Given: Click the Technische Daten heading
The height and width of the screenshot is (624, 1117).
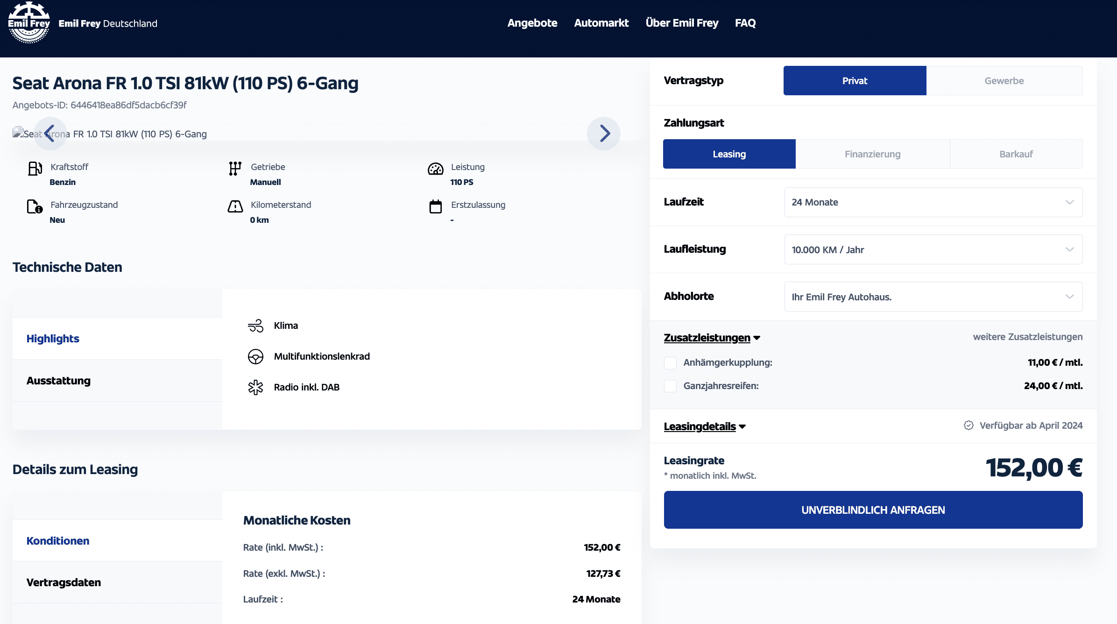Looking at the screenshot, I should pyautogui.click(x=67, y=267).
